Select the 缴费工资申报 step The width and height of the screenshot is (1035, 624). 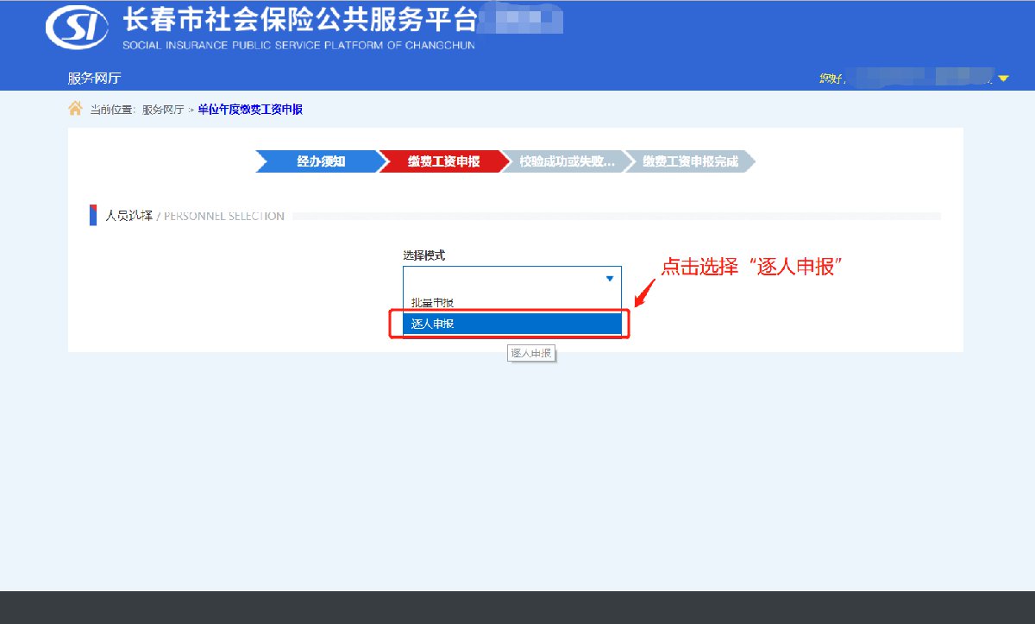click(442, 161)
